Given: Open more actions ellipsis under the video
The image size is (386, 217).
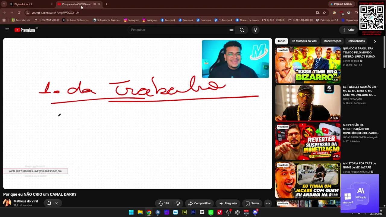Looking at the screenshot, I should (x=268, y=203).
